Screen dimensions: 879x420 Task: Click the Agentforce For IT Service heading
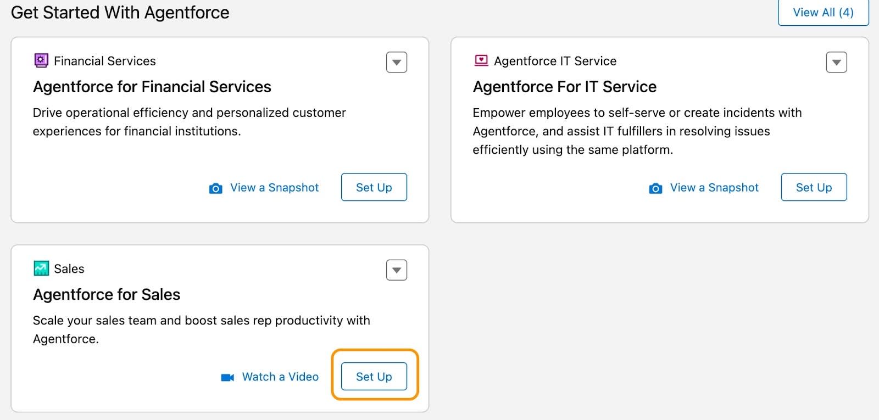[x=565, y=87]
